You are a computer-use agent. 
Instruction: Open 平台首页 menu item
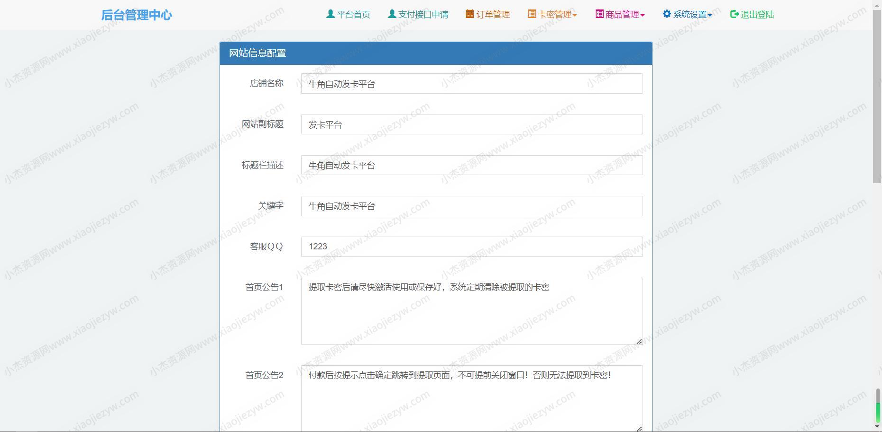349,15
